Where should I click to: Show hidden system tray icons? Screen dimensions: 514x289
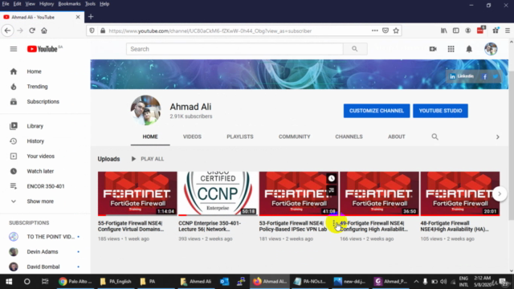click(x=416, y=282)
